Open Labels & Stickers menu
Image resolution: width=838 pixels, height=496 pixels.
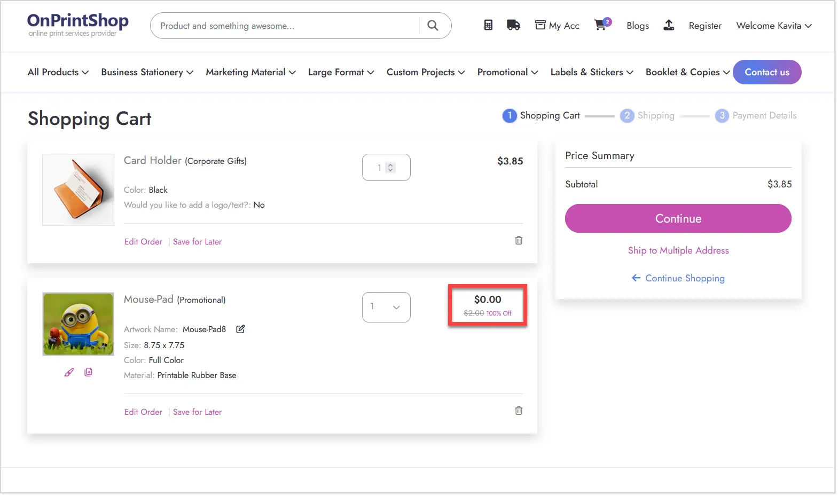tap(592, 72)
